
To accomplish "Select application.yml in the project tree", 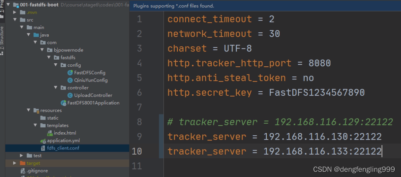I will (x=63, y=140).
